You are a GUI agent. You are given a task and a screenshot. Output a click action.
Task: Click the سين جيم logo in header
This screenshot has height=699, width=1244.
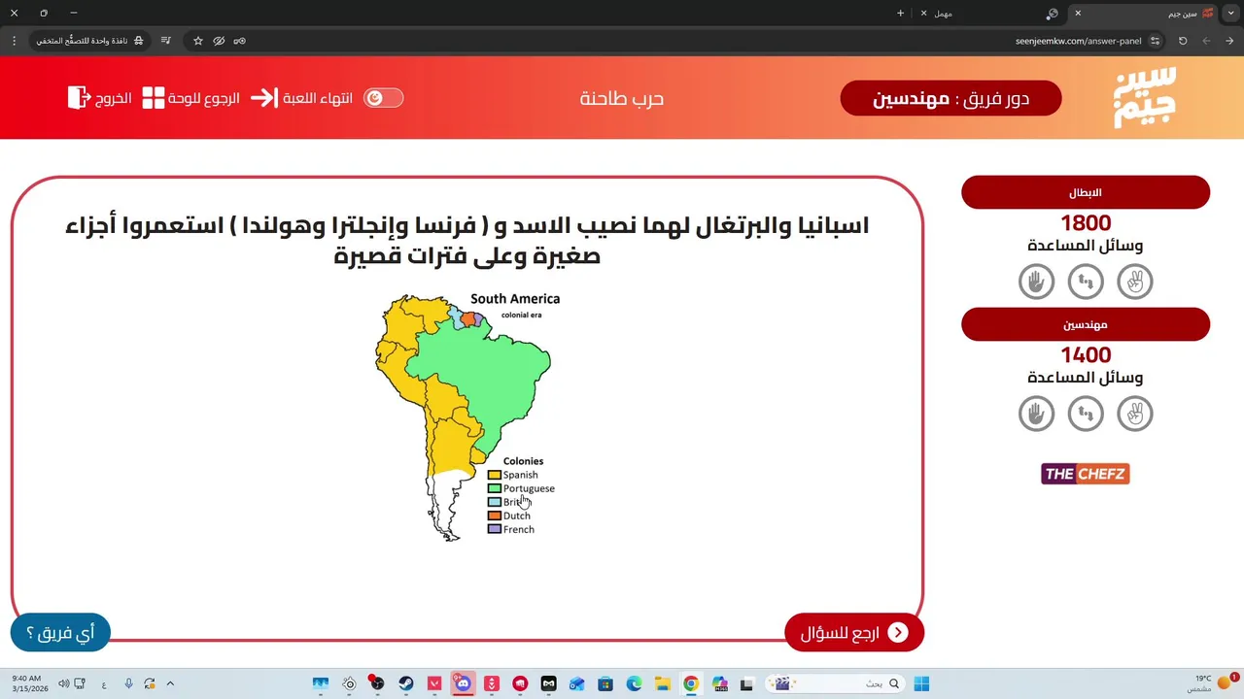(x=1145, y=97)
